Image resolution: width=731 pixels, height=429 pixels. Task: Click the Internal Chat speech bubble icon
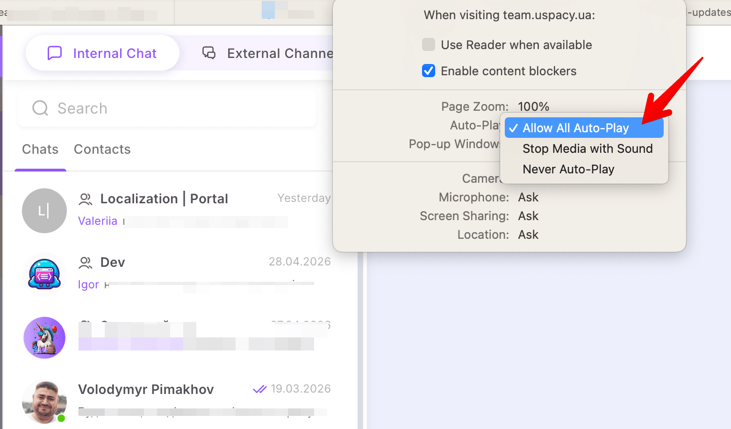55,53
